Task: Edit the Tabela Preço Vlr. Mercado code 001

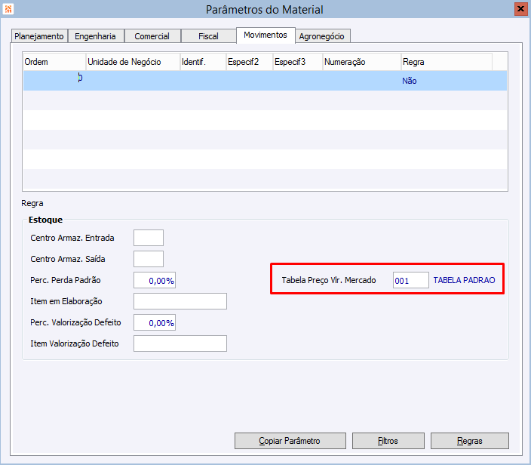Action: [411, 280]
